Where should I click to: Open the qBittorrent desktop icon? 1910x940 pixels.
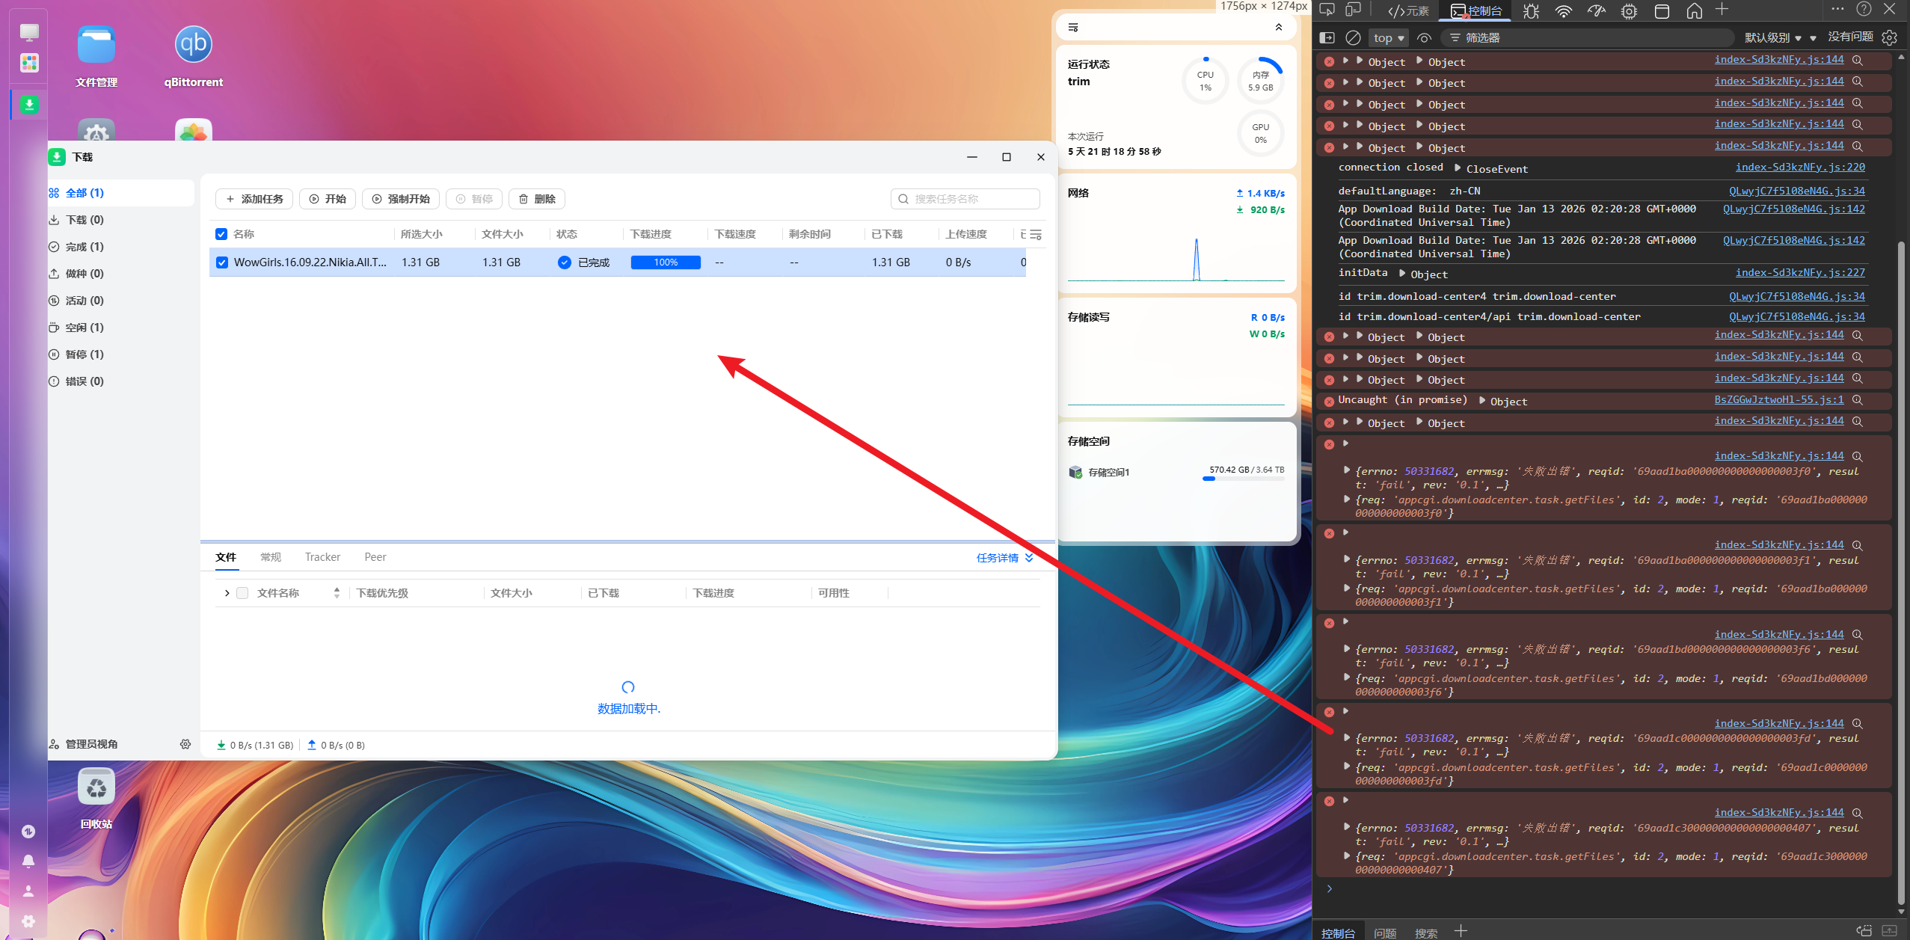tap(193, 46)
